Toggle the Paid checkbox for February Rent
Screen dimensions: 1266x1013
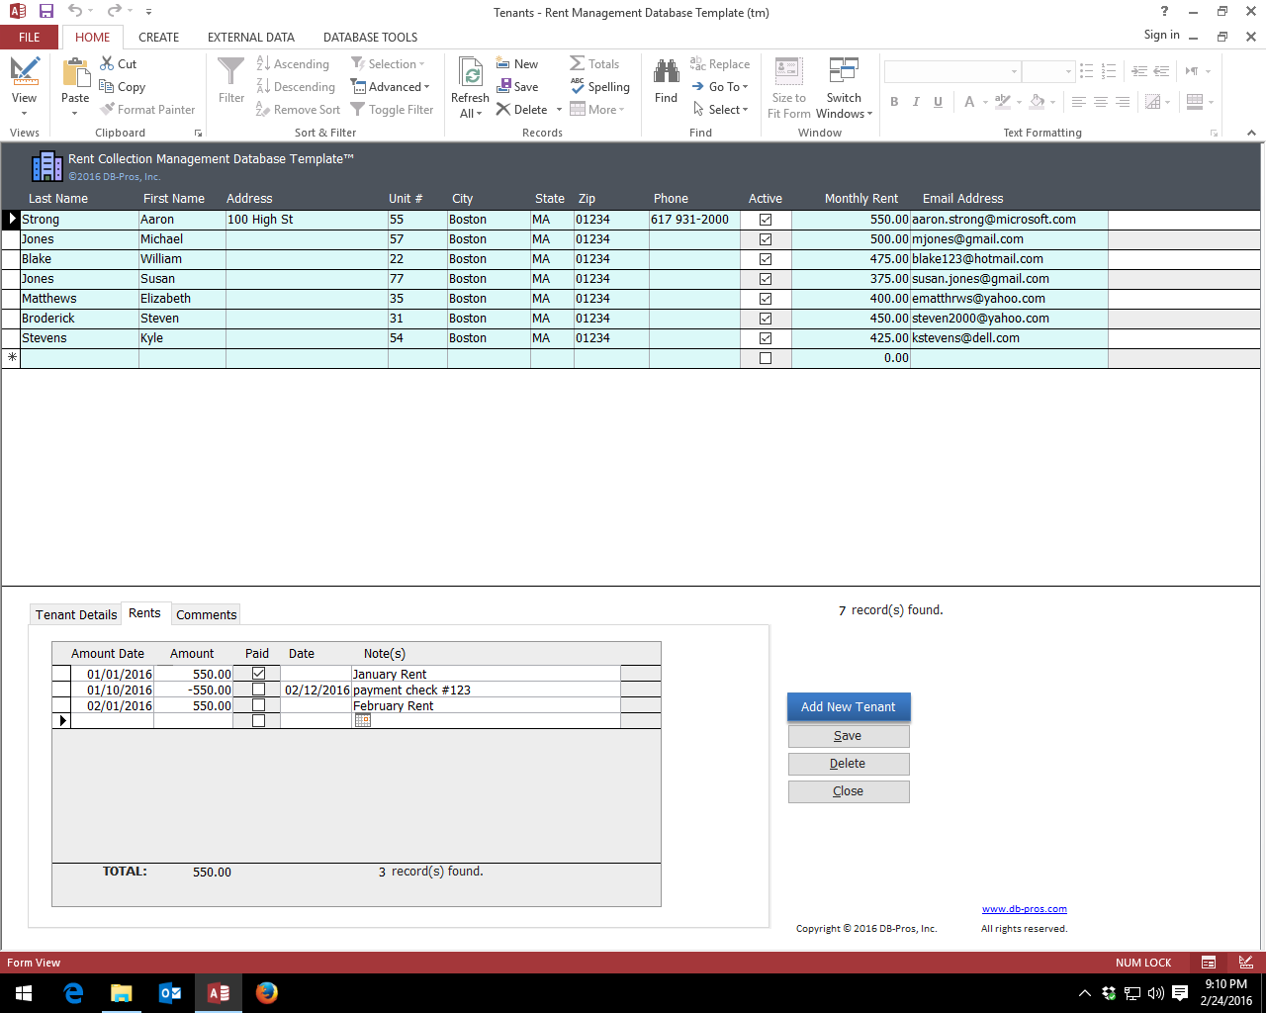coord(257,705)
